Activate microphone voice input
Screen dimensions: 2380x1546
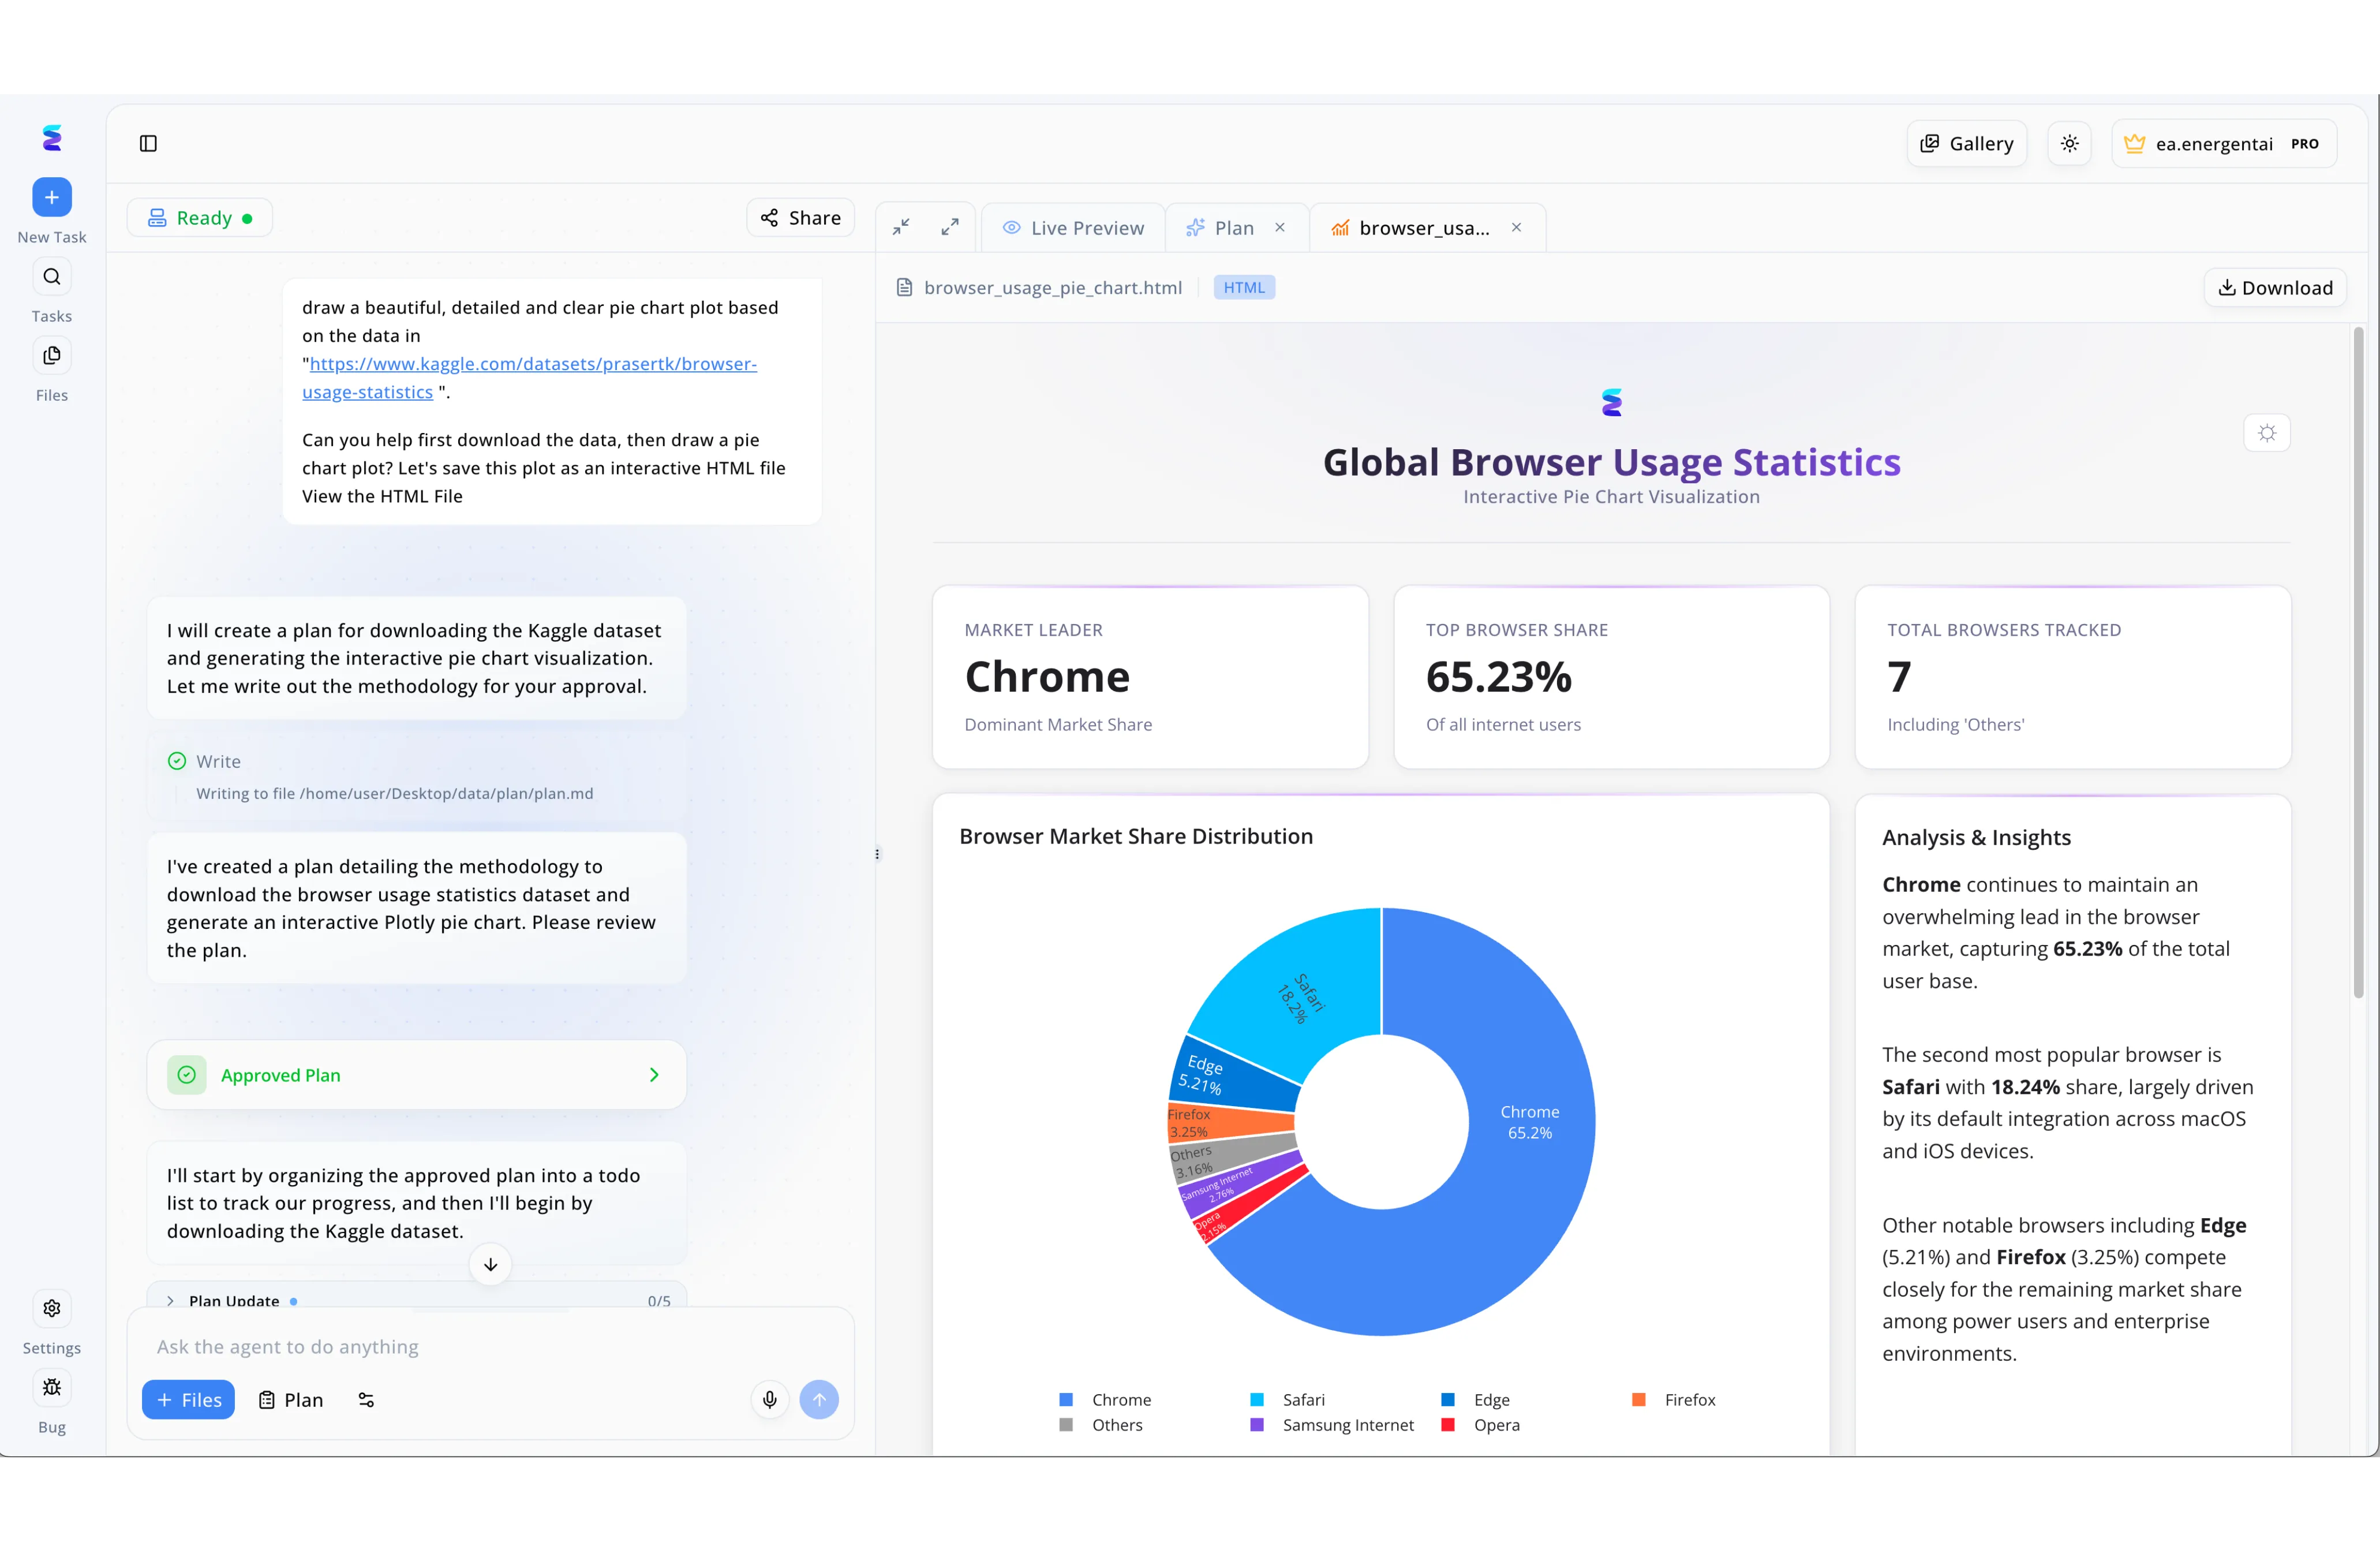coord(768,1399)
